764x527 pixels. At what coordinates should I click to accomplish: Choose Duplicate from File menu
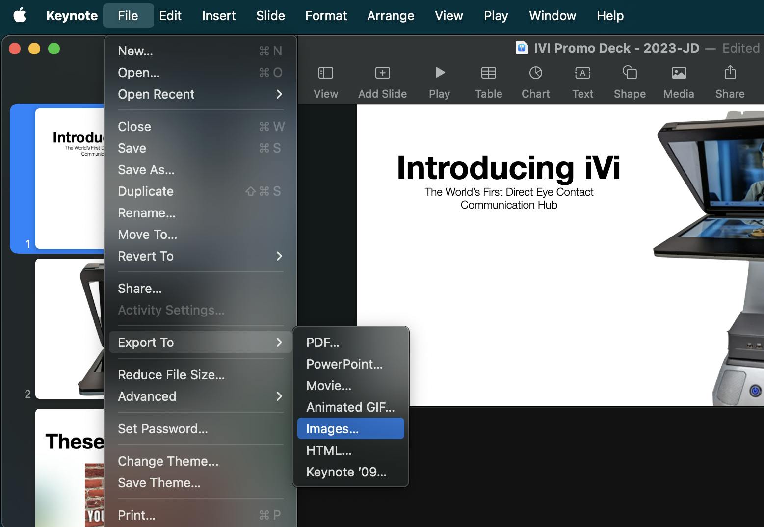(200, 191)
